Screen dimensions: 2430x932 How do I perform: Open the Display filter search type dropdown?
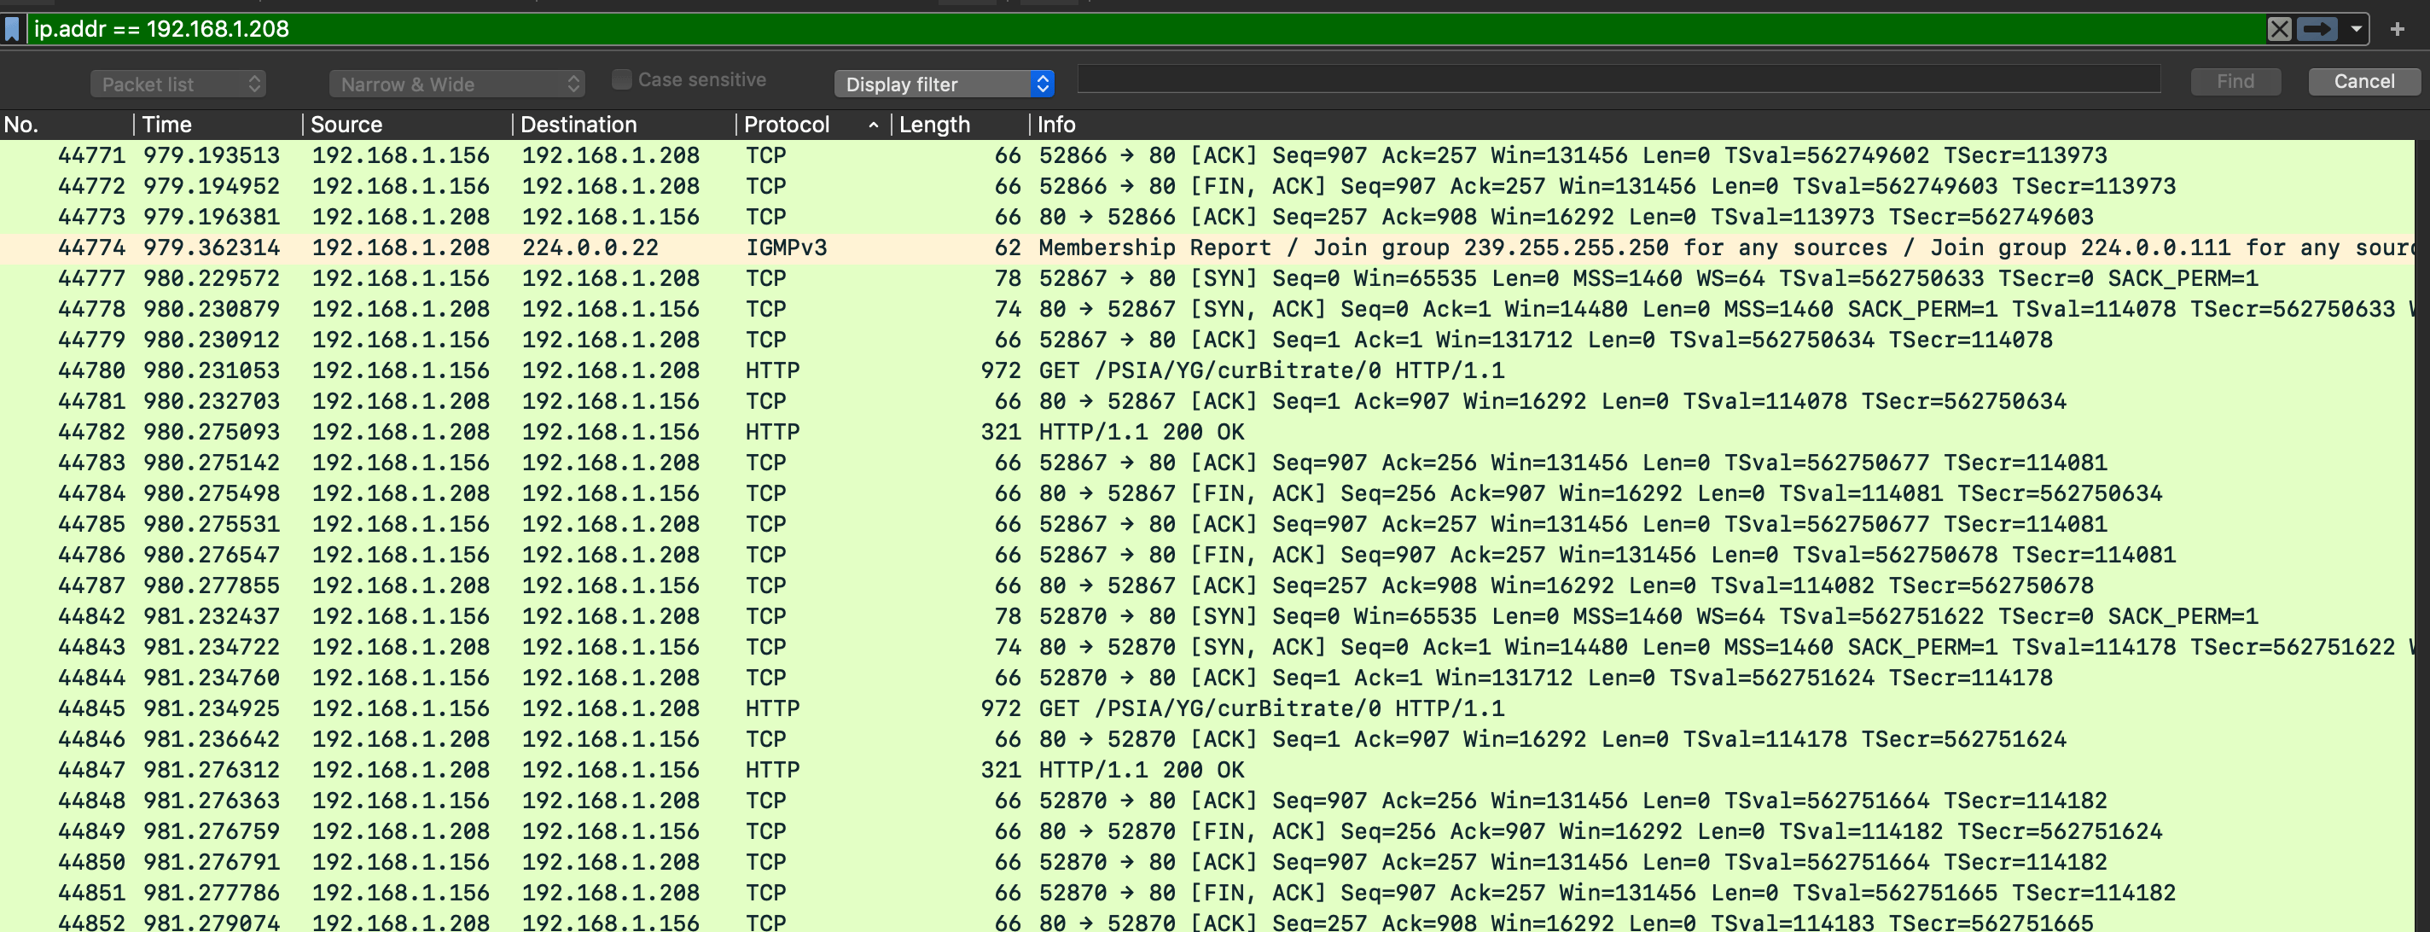click(944, 83)
